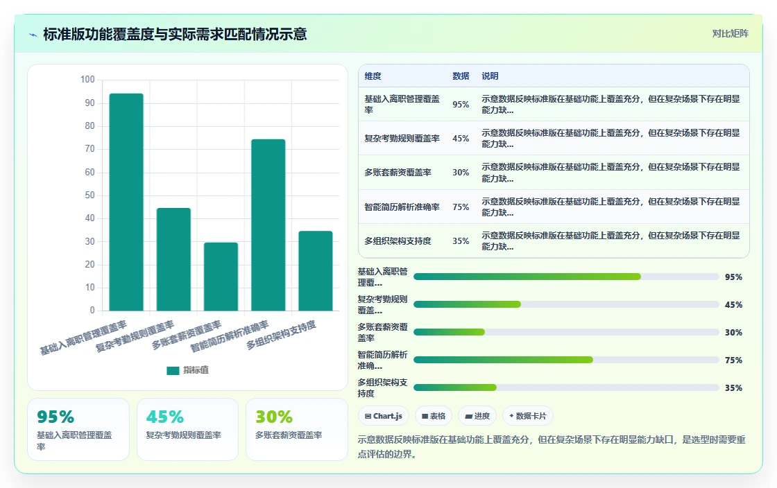Click the 复杂考勤规则覆盖率 bar in chart

[173, 259]
